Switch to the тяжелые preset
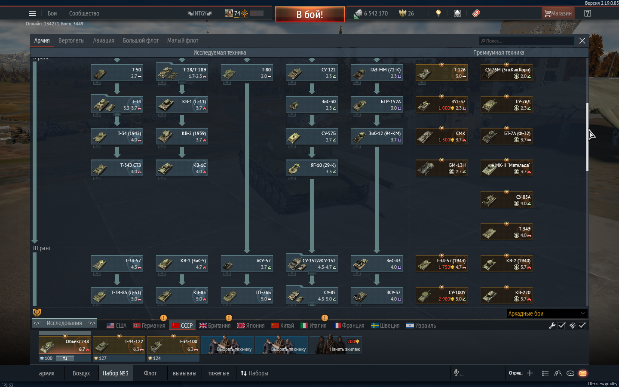Screen dimensions: 619x387 click(219, 373)
